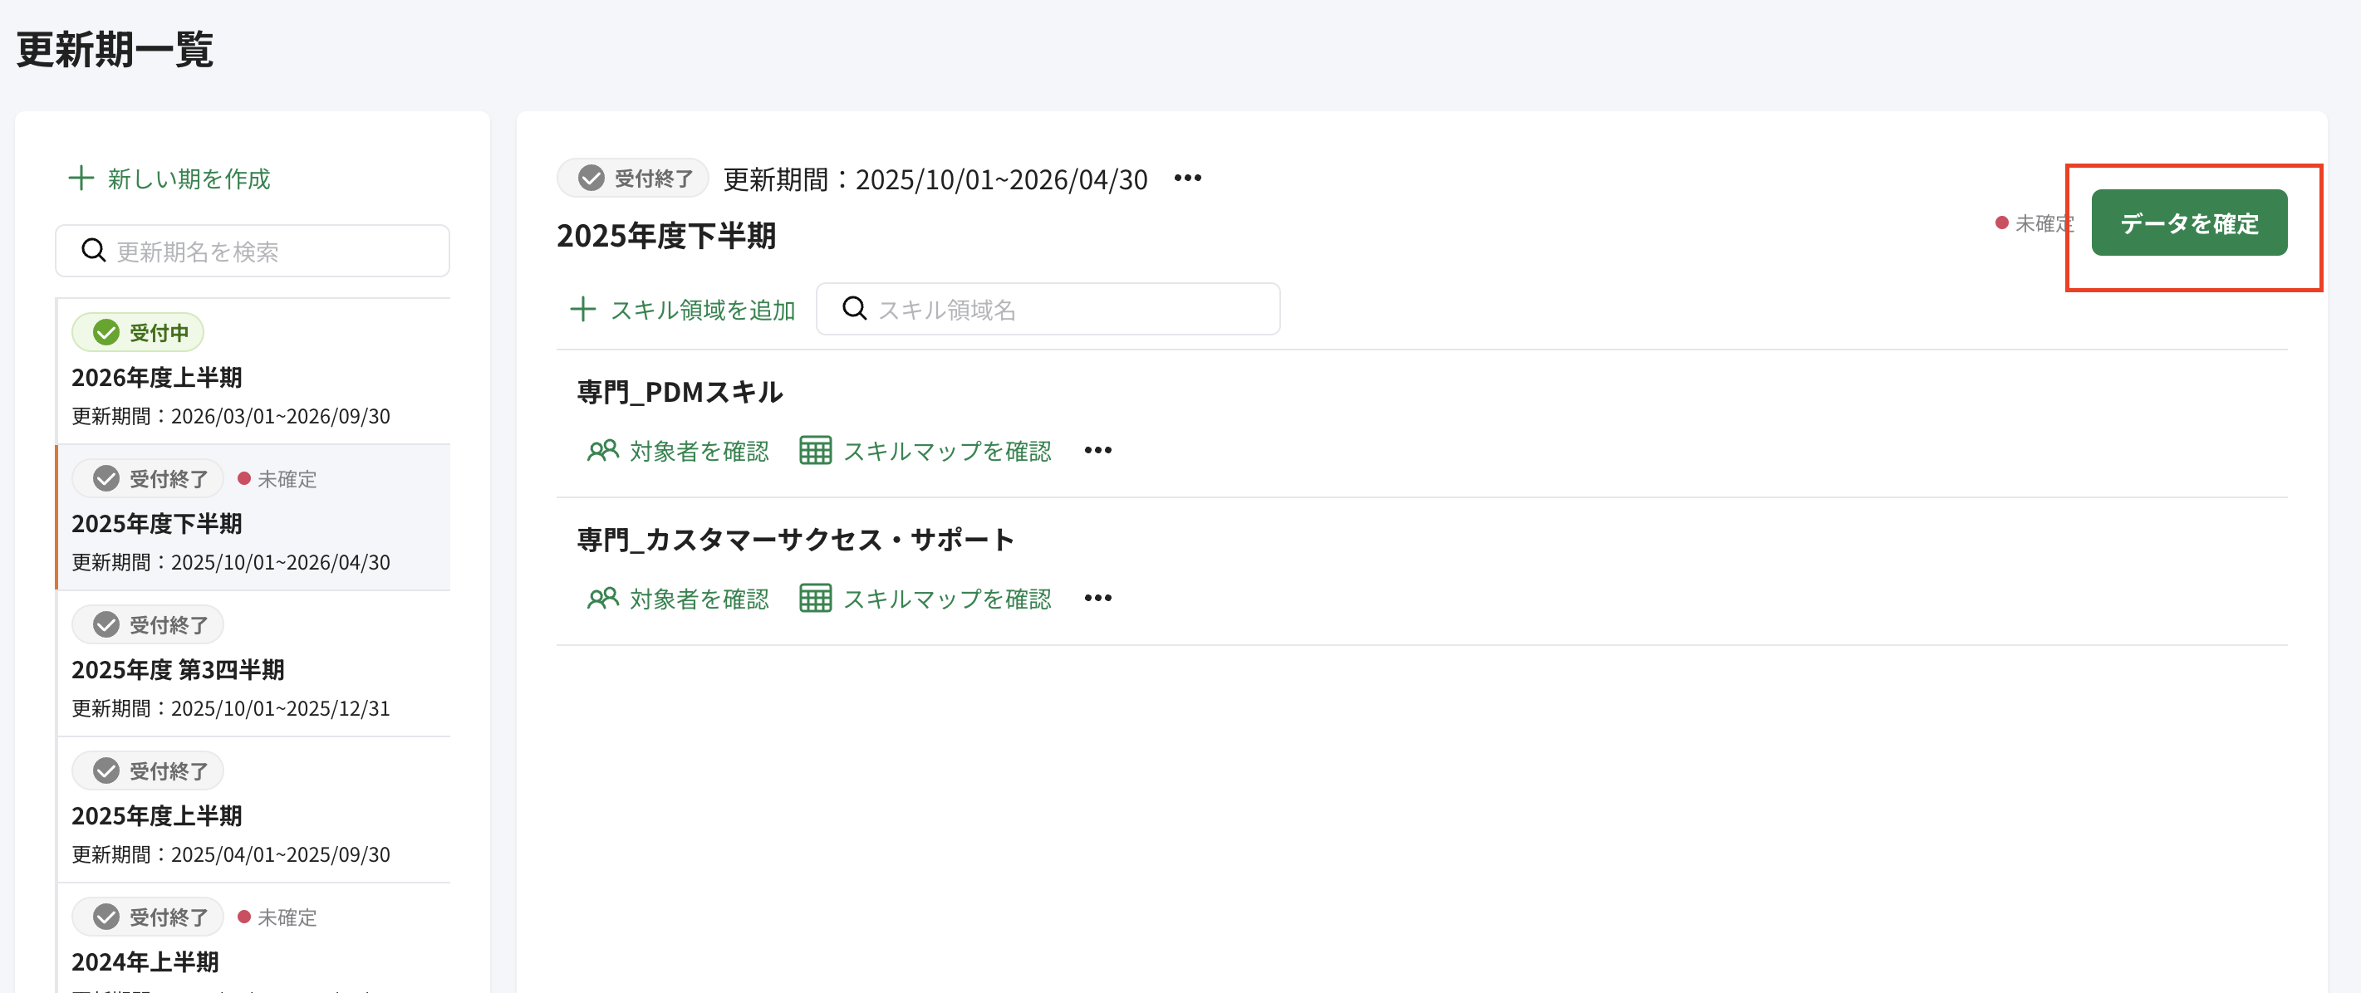This screenshot has height=993, width=2361.
Task: Click the 専門_PDMスキル heading
Action: click(680, 392)
